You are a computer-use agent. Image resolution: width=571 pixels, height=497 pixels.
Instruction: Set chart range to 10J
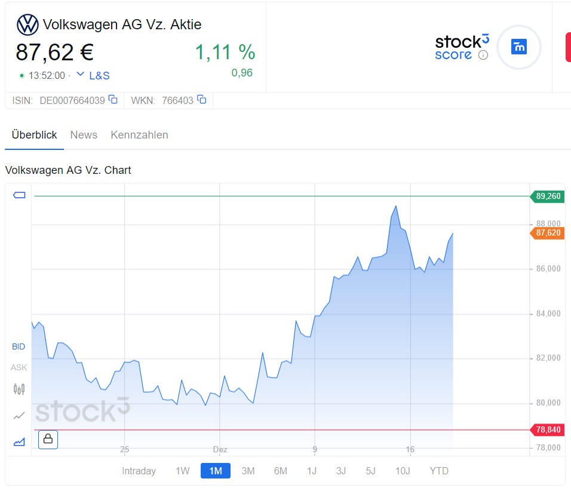(403, 471)
